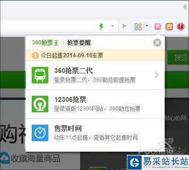Screen dimensions: 189x170
Task: Switch to the 360抢票王 tab
Action: [x=46, y=43]
